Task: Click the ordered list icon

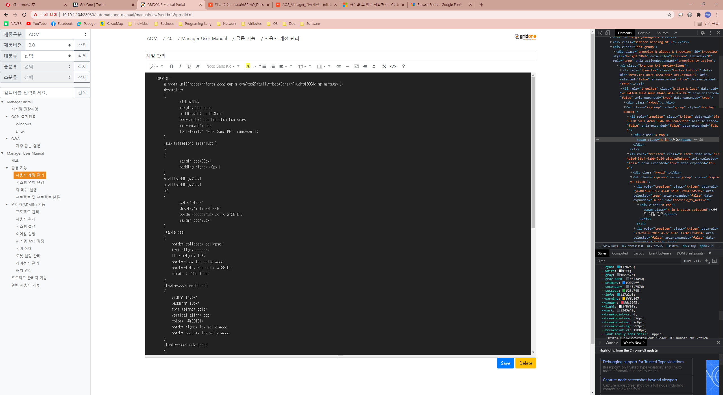Action: (273, 66)
